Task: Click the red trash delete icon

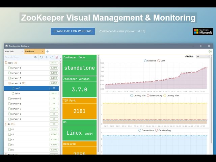Action: tap(57, 57)
